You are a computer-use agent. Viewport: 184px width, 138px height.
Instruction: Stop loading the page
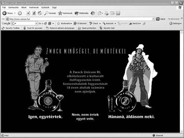28,13
